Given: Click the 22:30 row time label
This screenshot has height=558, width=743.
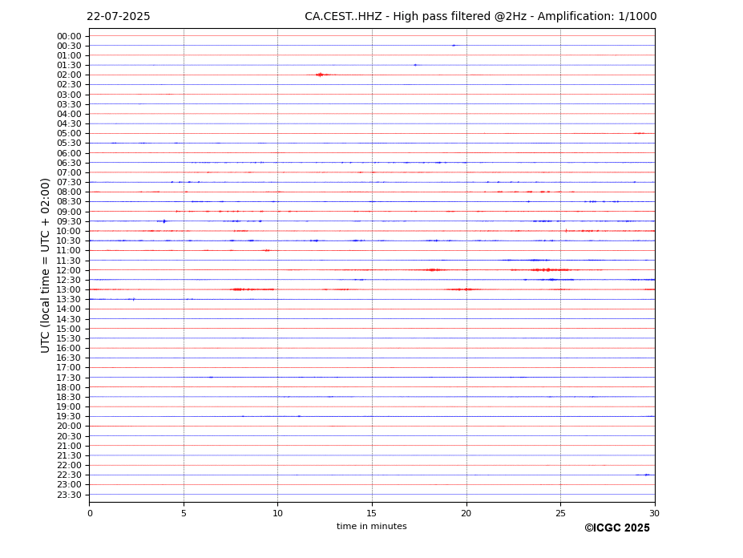Looking at the screenshot, I should [69, 475].
